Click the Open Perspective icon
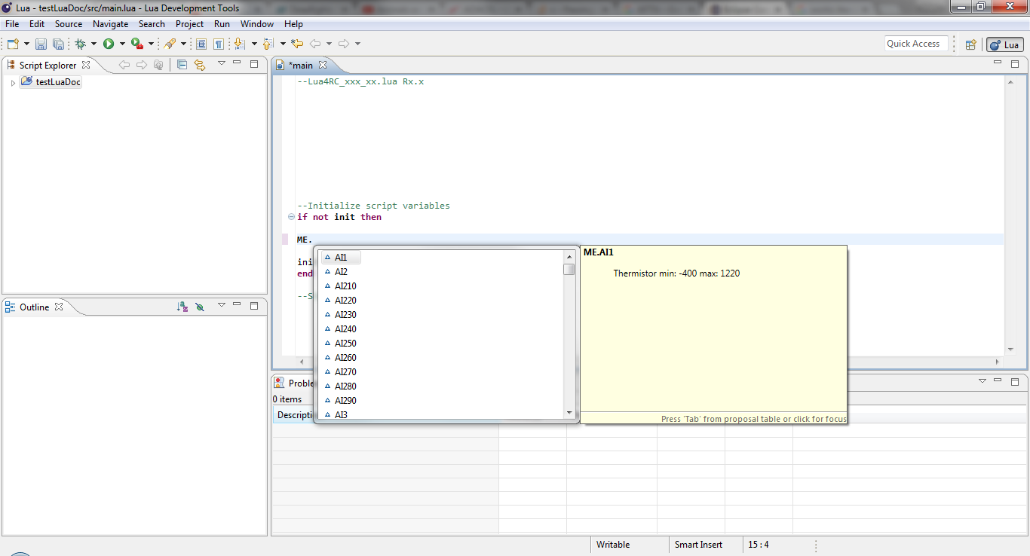 point(971,44)
